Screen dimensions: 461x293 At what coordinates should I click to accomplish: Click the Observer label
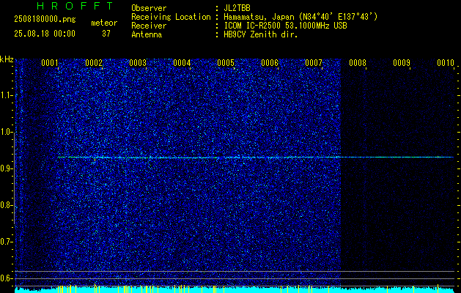click(149, 8)
